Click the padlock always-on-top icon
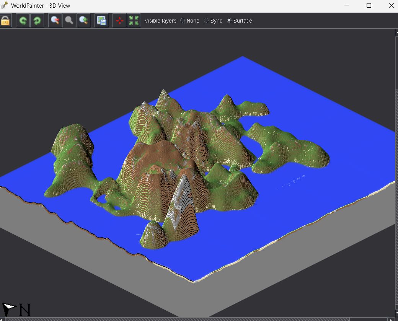Image resolution: width=398 pixels, height=321 pixels. tap(5, 21)
